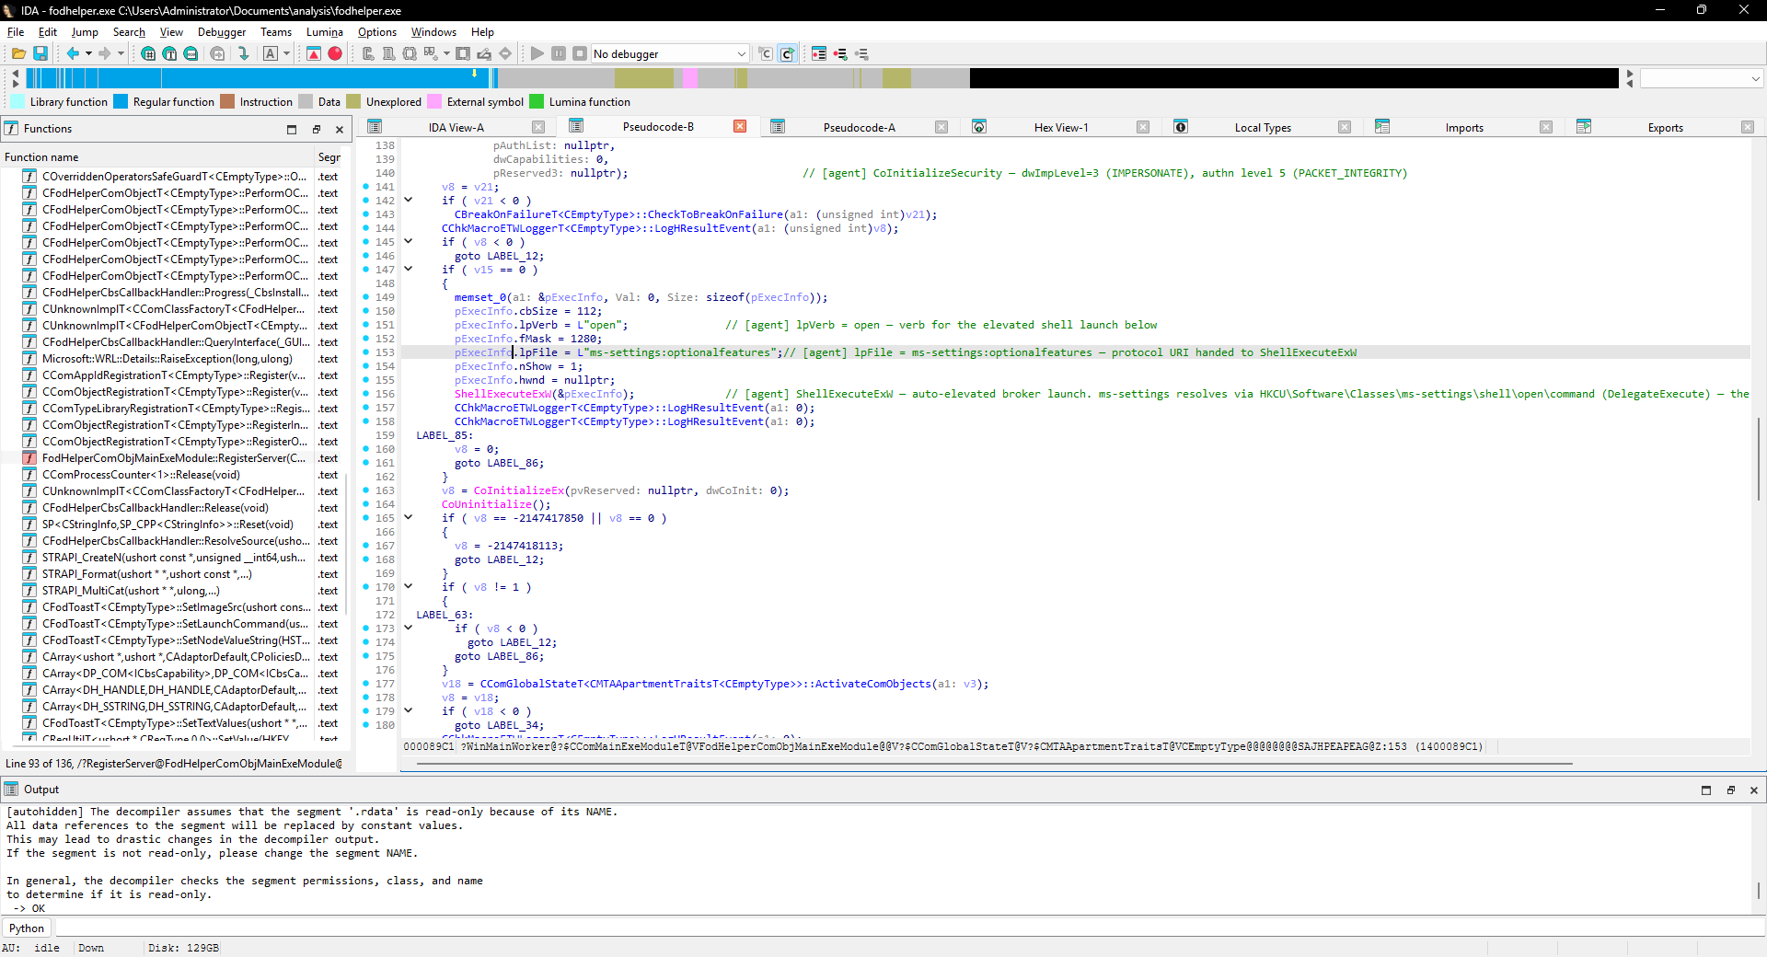1767x957 pixels.
Task: Jump back with the blue left arrow
Action: (x=73, y=53)
